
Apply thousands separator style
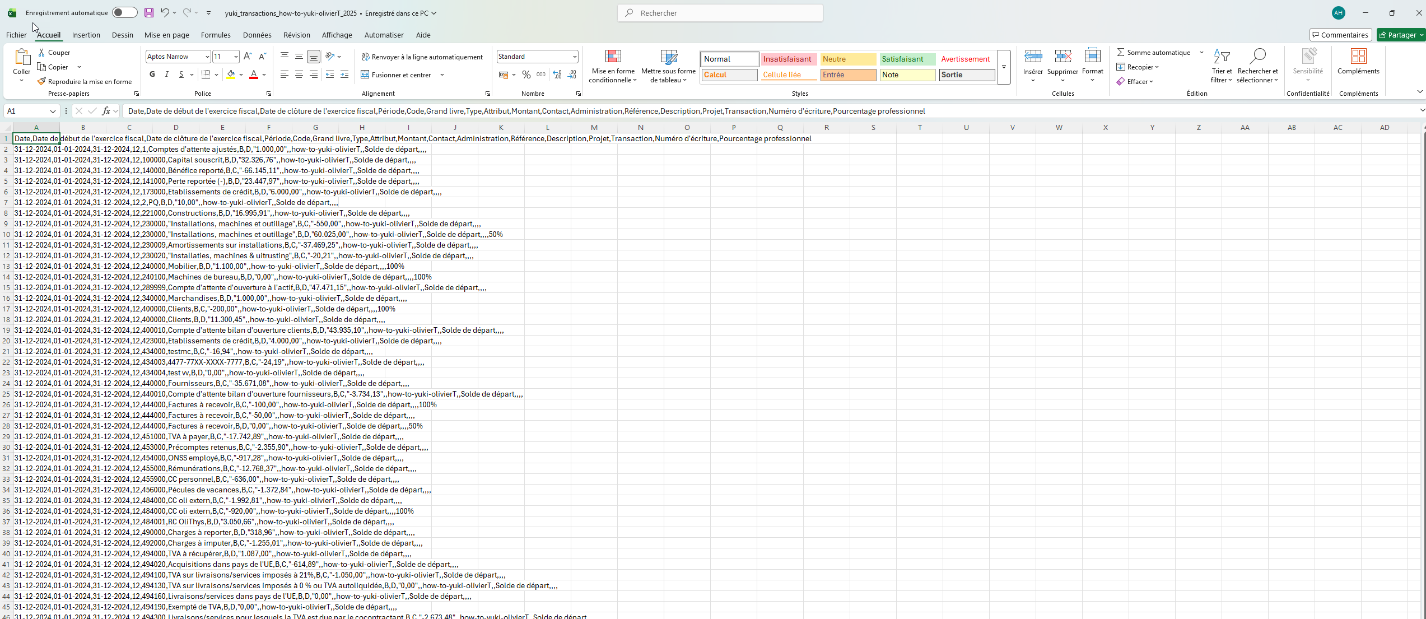click(x=541, y=75)
